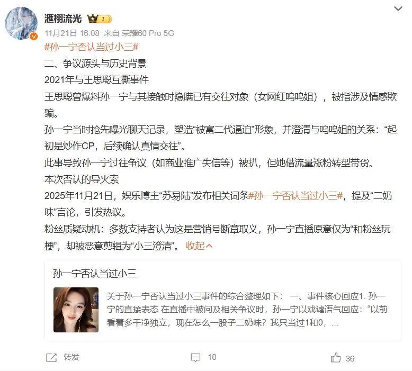Screen dimensions: 412x371
Task: Like the post with thumbs-up icon
Action: click(x=336, y=358)
